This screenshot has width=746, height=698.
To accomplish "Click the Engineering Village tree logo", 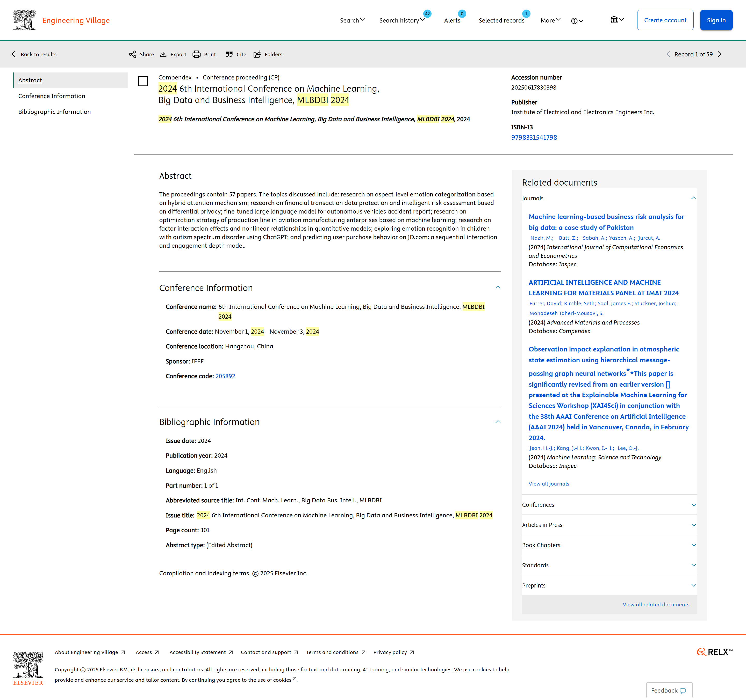I will tap(24, 20).
